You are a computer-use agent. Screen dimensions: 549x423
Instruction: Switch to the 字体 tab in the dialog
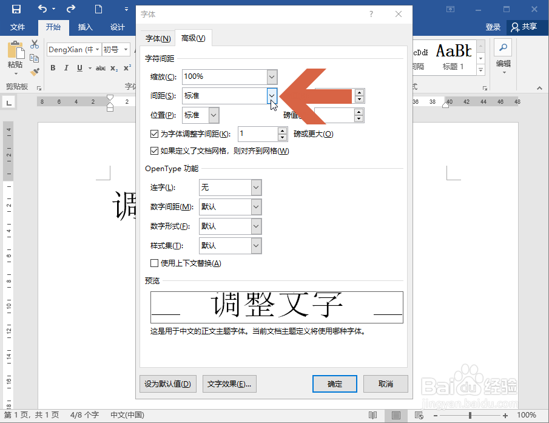[158, 38]
